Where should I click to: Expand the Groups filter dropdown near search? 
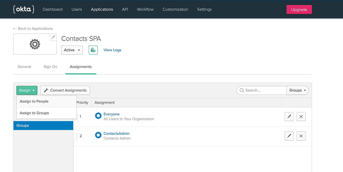(297, 90)
